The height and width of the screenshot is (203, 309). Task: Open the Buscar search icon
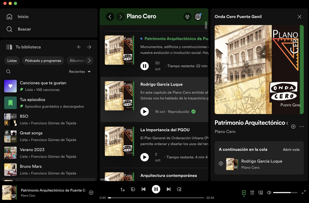pyautogui.click(x=9, y=29)
